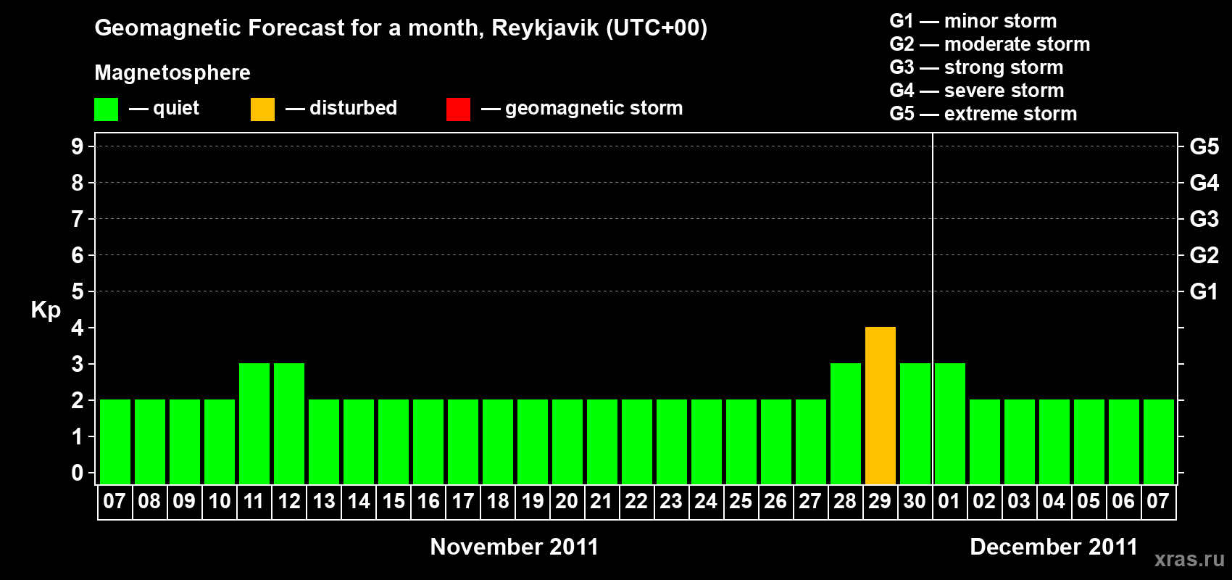This screenshot has height=580, width=1232.
Task: Click the Kp axis value 7
Action: [78, 219]
